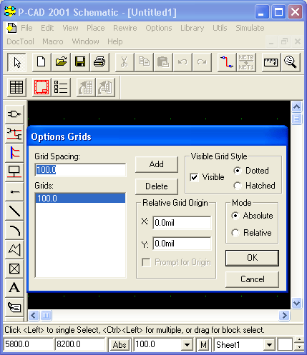Confirm dialog with OK button

pos(252,258)
